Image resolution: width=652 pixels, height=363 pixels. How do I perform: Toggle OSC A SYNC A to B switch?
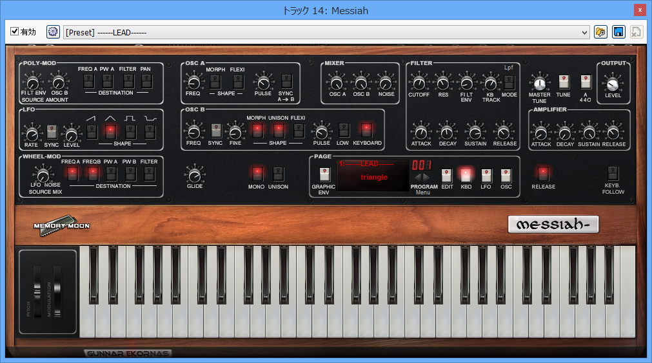point(286,81)
